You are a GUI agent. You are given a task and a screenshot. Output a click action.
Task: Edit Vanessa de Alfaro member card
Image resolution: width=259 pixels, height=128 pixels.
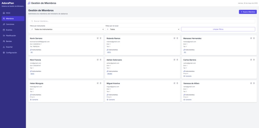point(251,83)
